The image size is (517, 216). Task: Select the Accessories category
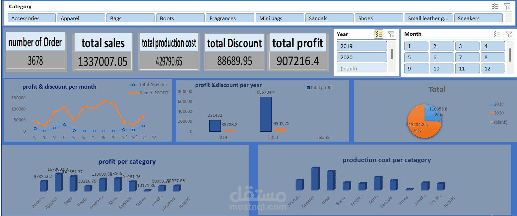31,18
